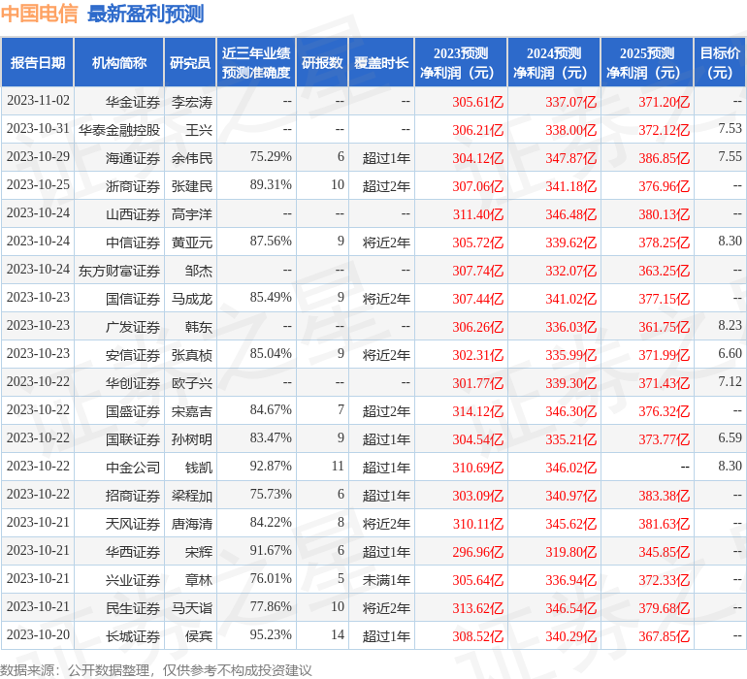Click researcher 欧子兴
The width and height of the screenshot is (747, 679).
click(x=192, y=383)
